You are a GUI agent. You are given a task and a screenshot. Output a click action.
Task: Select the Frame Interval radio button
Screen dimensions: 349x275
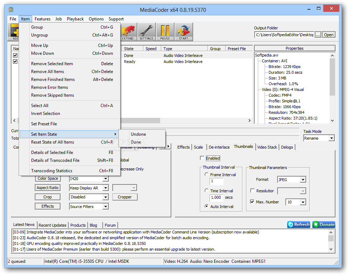tap(206, 174)
